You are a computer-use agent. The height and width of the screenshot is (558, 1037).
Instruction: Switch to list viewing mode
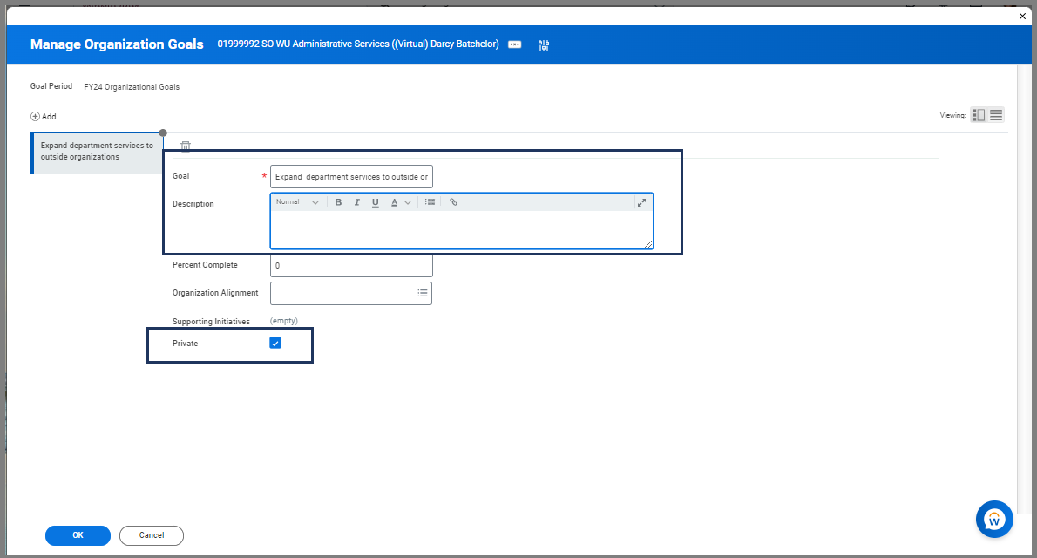(x=996, y=115)
